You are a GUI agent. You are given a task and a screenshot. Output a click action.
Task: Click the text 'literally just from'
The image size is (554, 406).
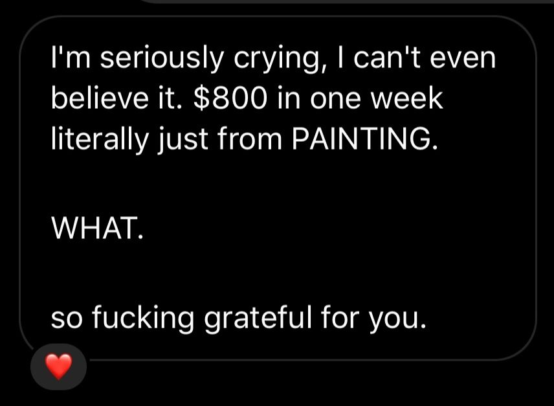pos(168,140)
